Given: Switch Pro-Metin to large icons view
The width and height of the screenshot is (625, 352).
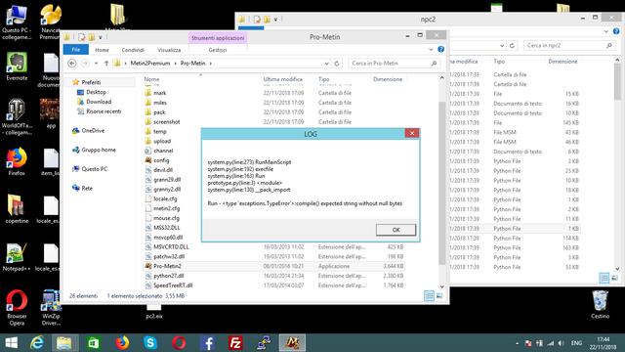Looking at the screenshot, I should coord(438,295).
